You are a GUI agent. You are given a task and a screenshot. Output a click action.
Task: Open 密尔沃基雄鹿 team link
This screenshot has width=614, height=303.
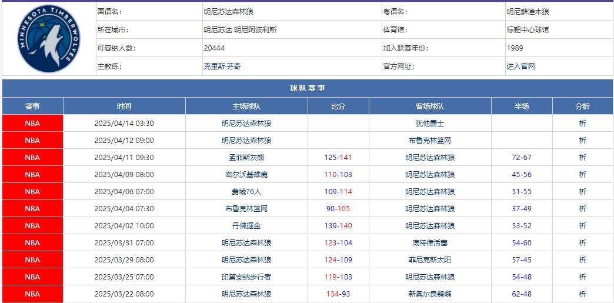(x=246, y=175)
